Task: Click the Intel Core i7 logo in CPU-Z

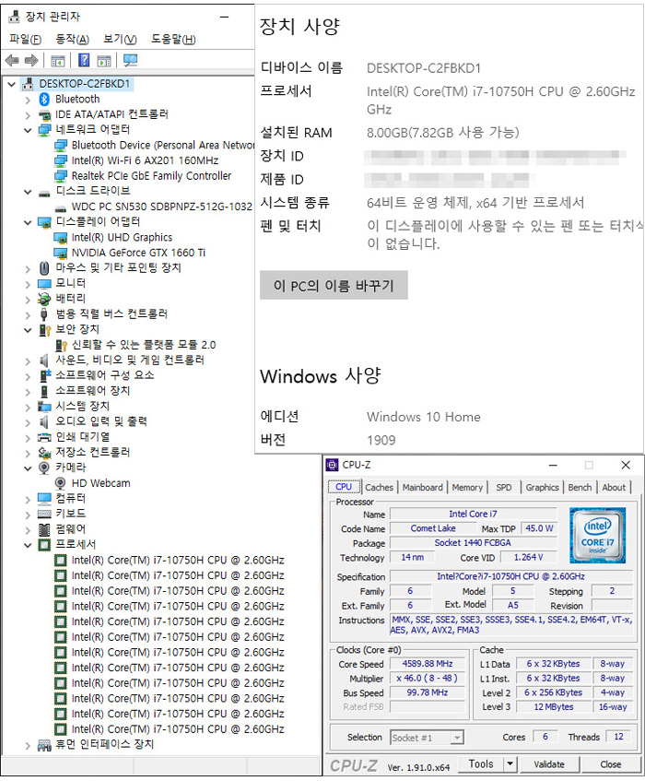Action: coord(597,535)
